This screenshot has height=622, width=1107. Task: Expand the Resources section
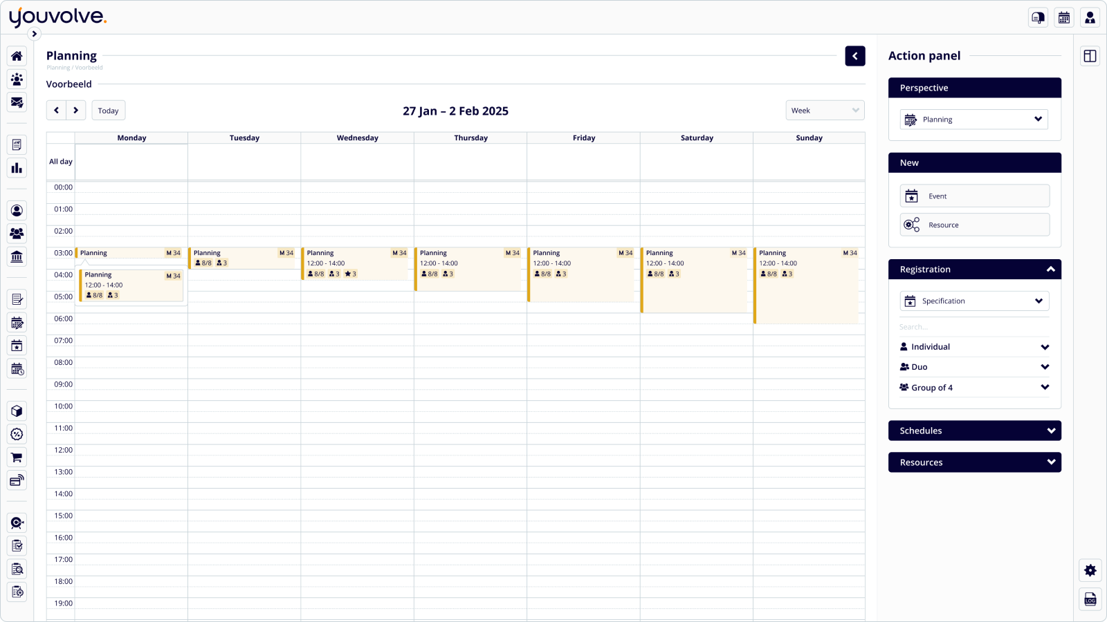pyautogui.click(x=975, y=462)
